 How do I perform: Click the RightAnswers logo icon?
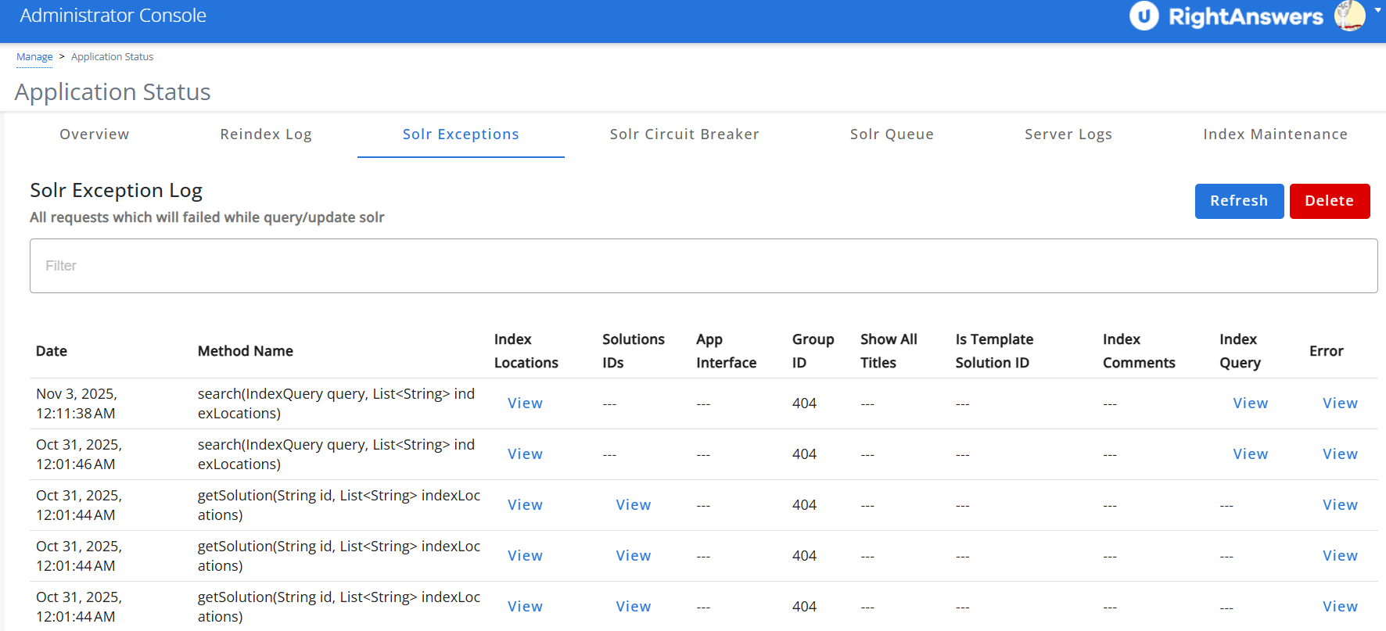pyautogui.click(x=1144, y=16)
